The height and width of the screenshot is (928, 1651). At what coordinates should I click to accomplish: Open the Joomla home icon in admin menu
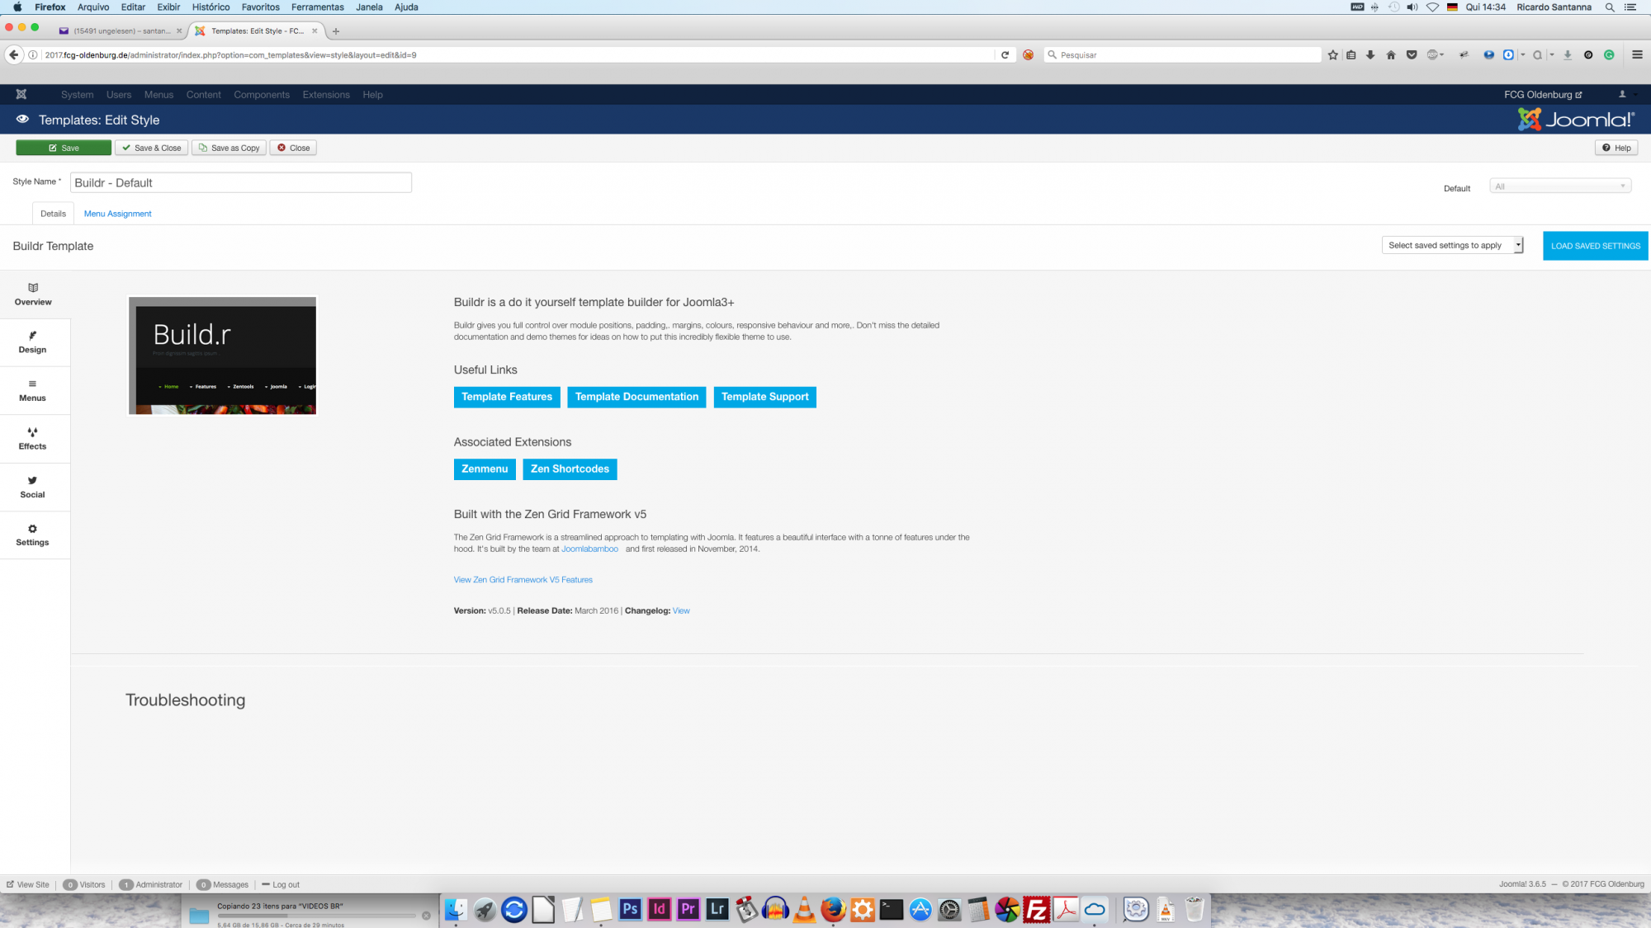point(21,94)
